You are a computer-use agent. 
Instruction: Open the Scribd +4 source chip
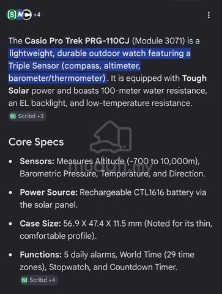pos(39,280)
